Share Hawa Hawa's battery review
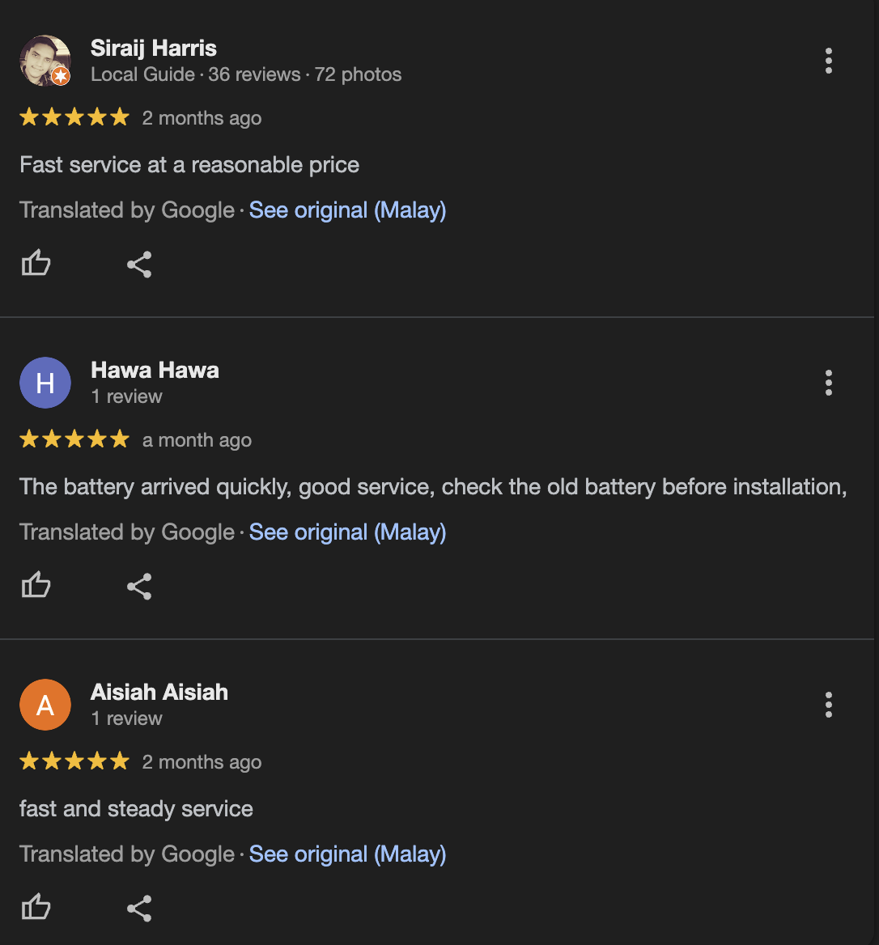 139,587
